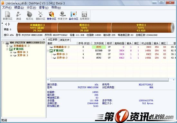Click the 本地磁盘(C:) drive icon in the partition table

coord(51,47)
